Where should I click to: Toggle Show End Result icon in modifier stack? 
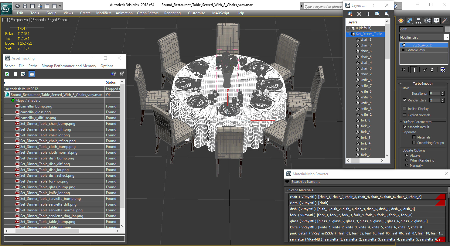tap(414, 70)
